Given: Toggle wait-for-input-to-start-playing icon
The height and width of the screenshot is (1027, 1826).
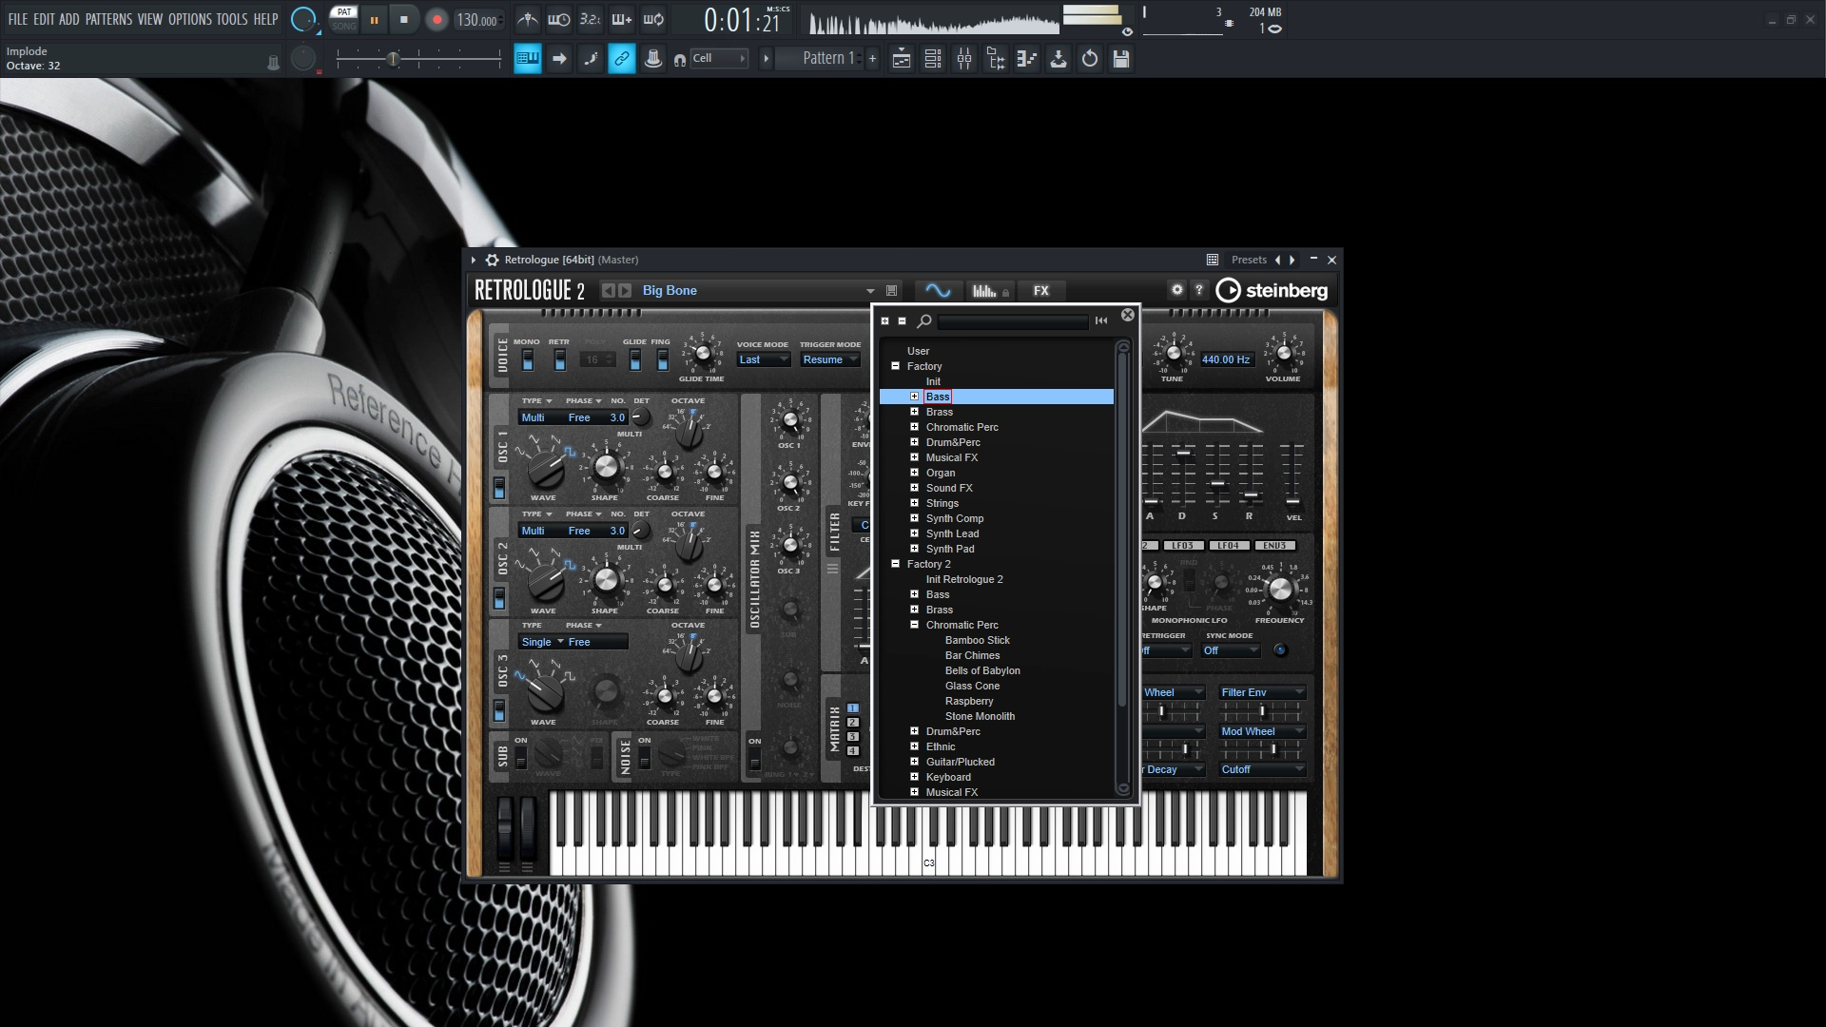Looking at the screenshot, I should [559, 20].
